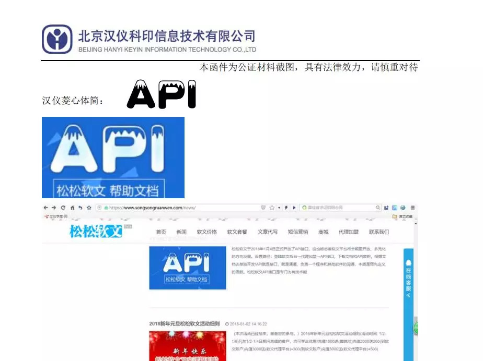This screenshot has height=361, width=483.
Task: Open the 其它收藏 bookmarks folder
Action: (402, 216)
